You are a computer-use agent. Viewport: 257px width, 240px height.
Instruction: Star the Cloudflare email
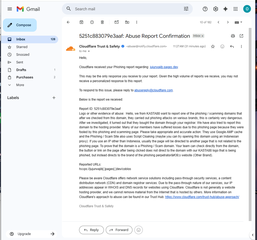(x=213, y=46)
